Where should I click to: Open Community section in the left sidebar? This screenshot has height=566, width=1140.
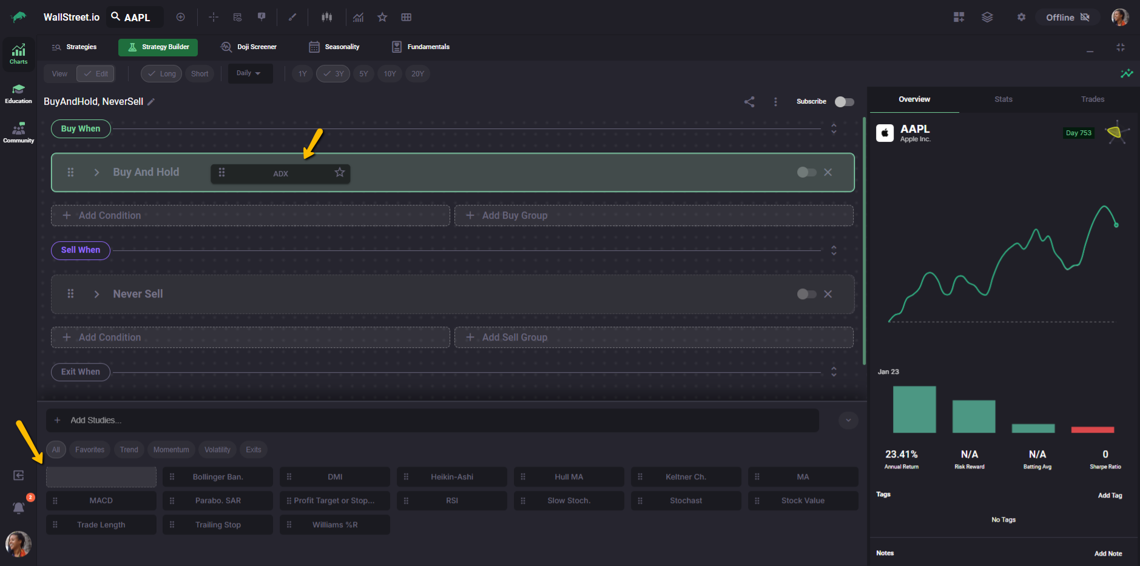(19, 133)
